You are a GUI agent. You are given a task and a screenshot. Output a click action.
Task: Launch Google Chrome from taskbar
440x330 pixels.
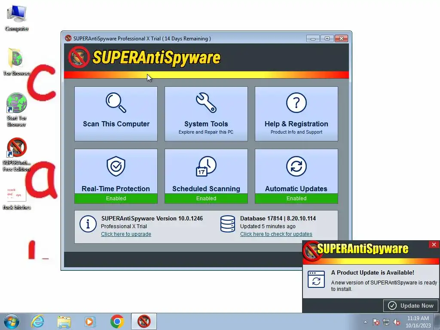coord(117,321)
